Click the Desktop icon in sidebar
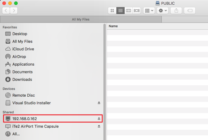 [x=8, y=34]
